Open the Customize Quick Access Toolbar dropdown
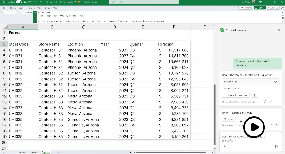Image resolution: width=285 pixels, height=154 pixels. tap(41, 2)
